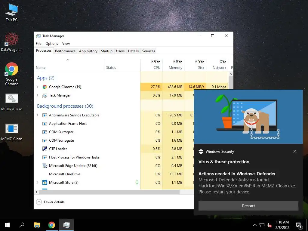Switch to the Startup tab
This screenshot has width=308, height=231.
tap(107, 51)
